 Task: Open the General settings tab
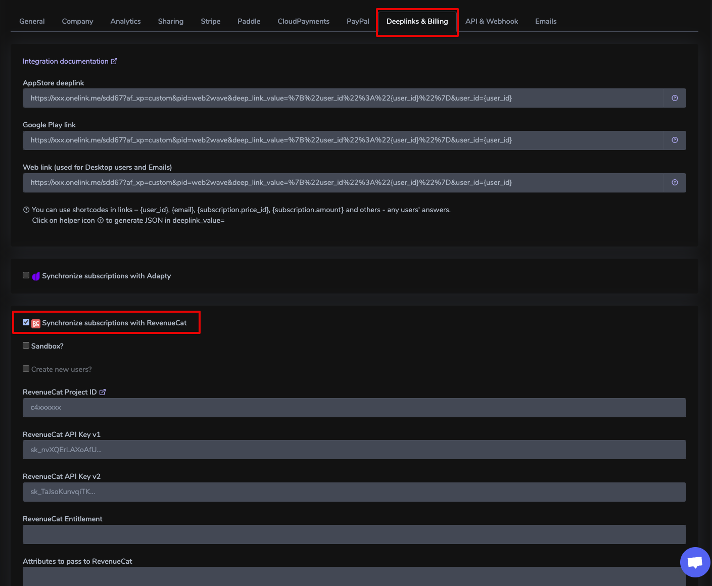[32, 21]
